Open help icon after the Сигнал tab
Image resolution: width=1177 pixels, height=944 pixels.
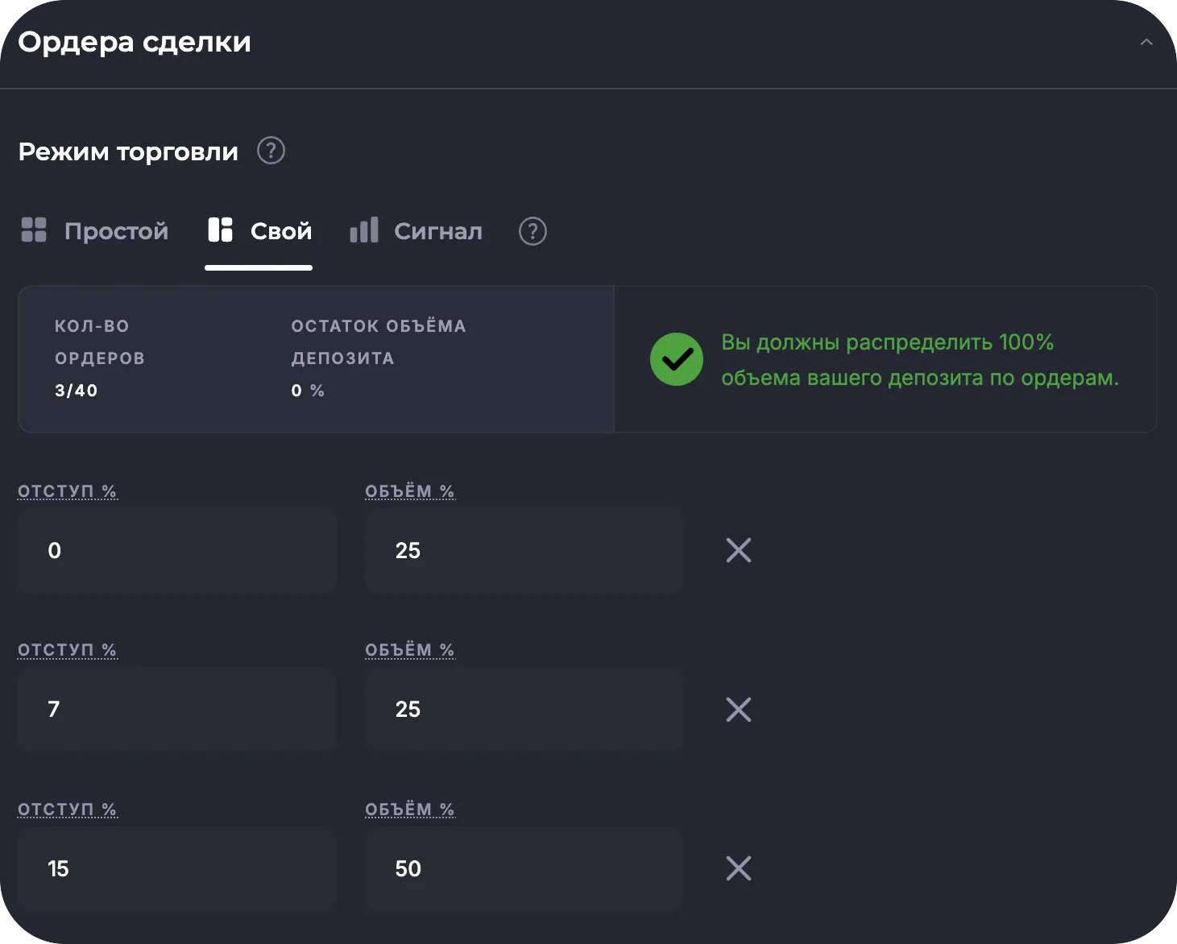click(533, 231)
